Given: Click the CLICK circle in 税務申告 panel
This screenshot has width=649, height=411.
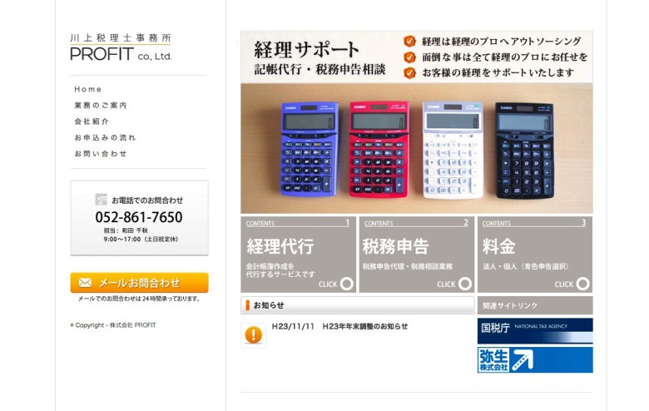Looking at the screenshot, I should coord(465,284).
